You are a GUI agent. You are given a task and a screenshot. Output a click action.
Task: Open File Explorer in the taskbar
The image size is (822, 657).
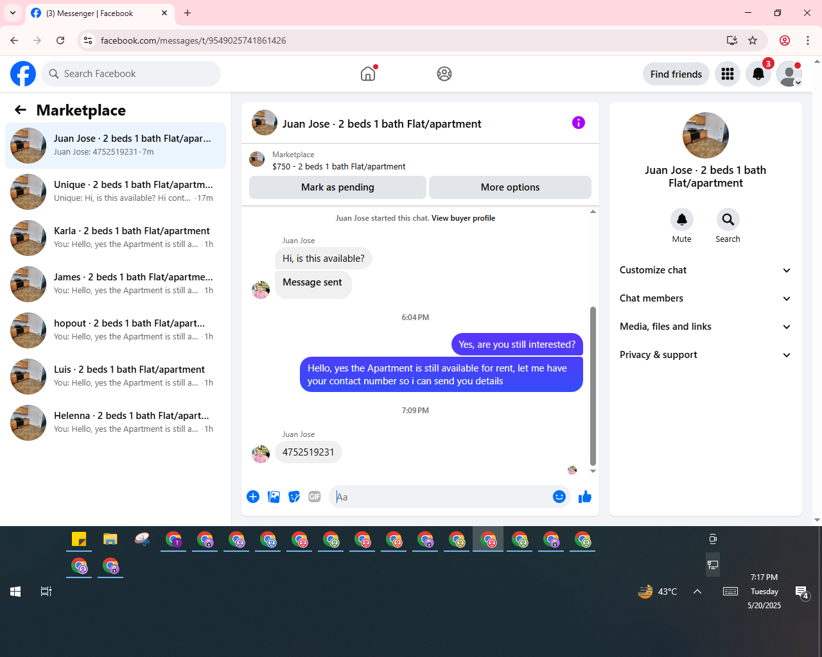(110, 540)
